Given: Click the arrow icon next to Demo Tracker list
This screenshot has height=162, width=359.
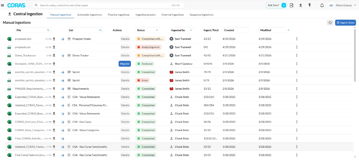Looking at the screenshot, I should point(63,55).
